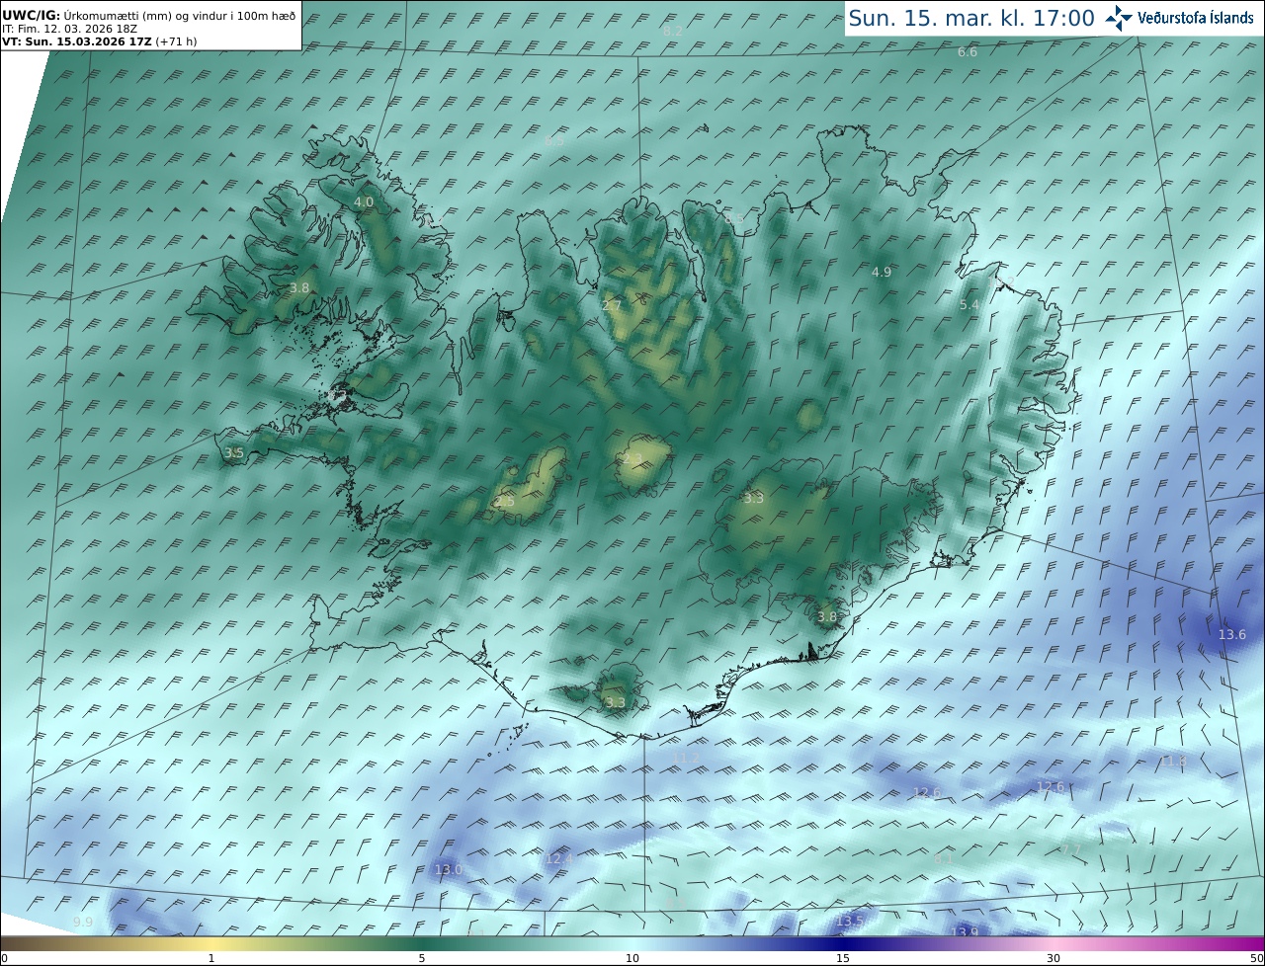Click the 13.5 value label offshore
The width and height of the screenshot is (1265, 966).
[x=850, y=921]
